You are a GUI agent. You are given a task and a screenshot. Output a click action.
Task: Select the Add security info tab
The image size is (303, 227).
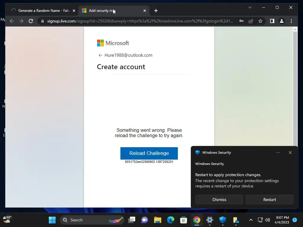click(113, 11)
